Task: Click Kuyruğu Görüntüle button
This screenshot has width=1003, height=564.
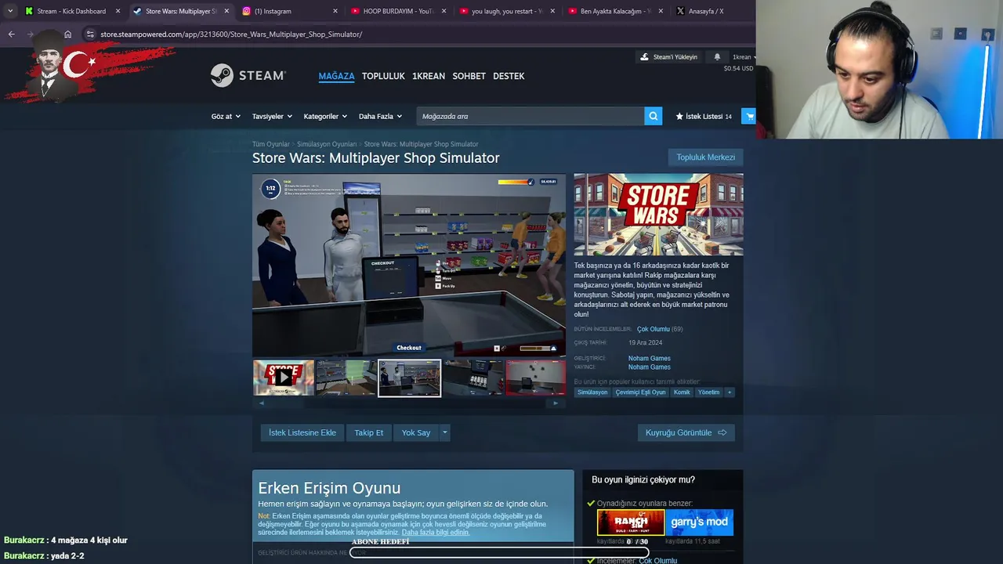Action: point(686,432)
